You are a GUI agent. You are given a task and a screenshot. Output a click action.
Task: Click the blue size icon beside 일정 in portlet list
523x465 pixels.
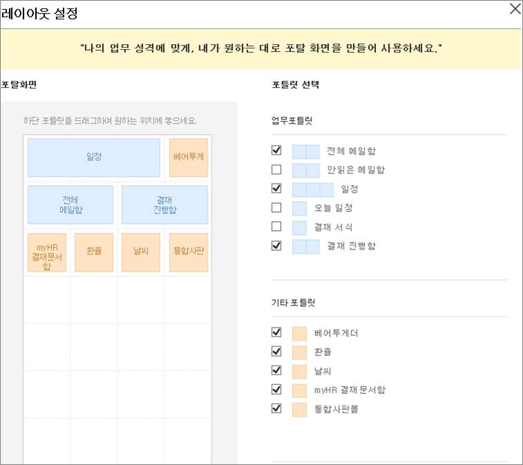[313, 190]
